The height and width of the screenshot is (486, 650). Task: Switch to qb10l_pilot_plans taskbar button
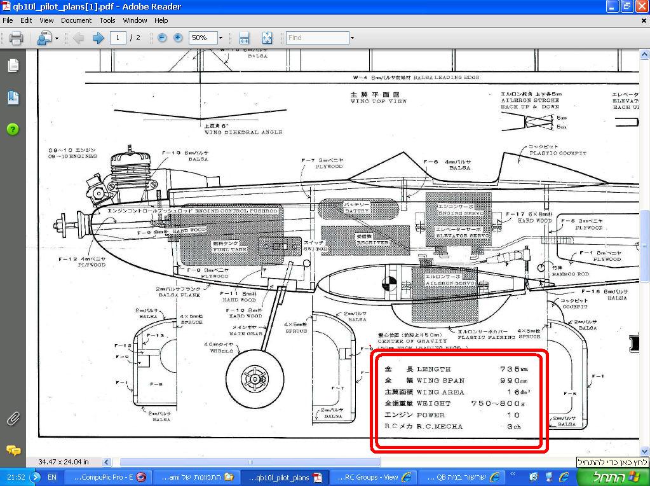pyautogui.click(x=285, y=477)
